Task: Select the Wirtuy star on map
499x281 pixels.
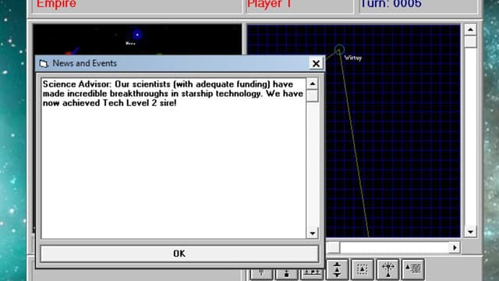Action: (339, 50)
